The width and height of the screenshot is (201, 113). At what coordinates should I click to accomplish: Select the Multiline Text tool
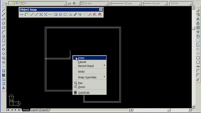3,88
